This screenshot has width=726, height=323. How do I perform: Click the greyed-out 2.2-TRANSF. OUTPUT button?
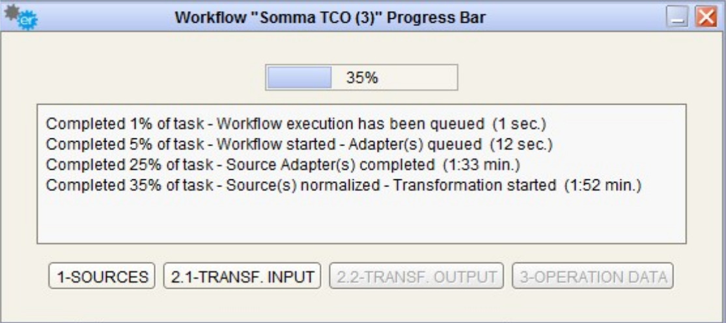point(417,277)
